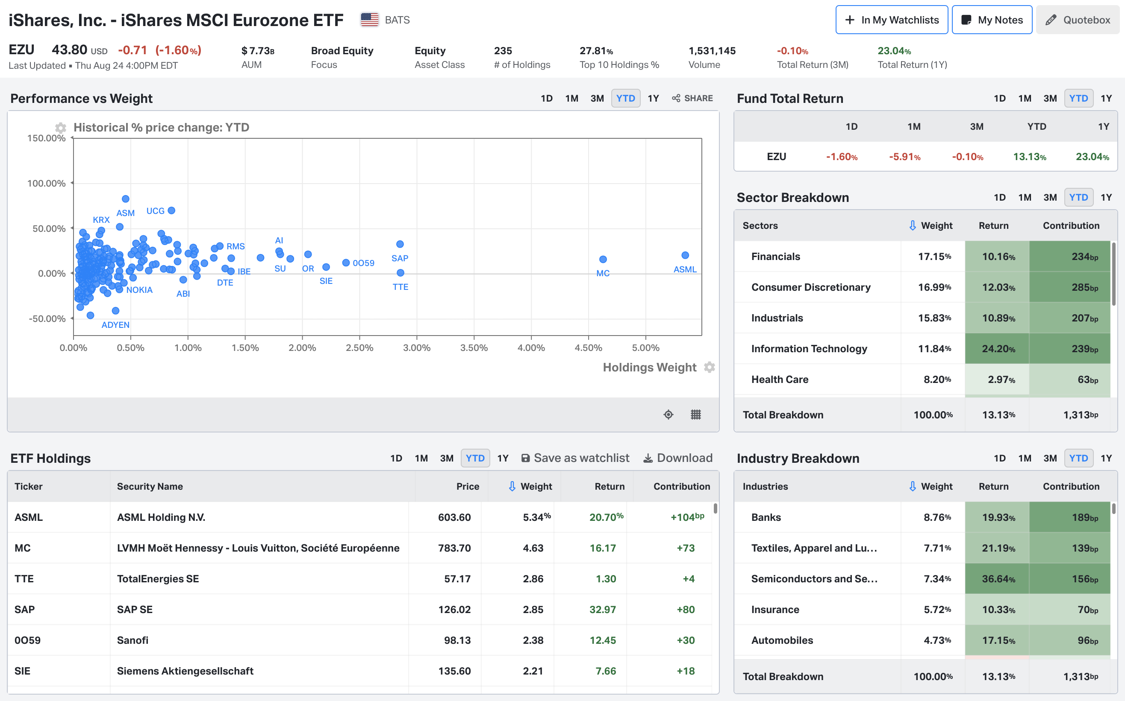Set Performance vs Weight period to 1M

coord(572,98)
